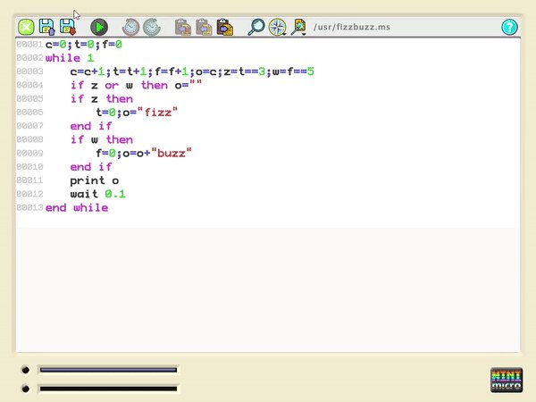Open the magic wand tools dropdown
Image resolution: width=536 pixels, height=402 pixels.
tap(298, 27)
